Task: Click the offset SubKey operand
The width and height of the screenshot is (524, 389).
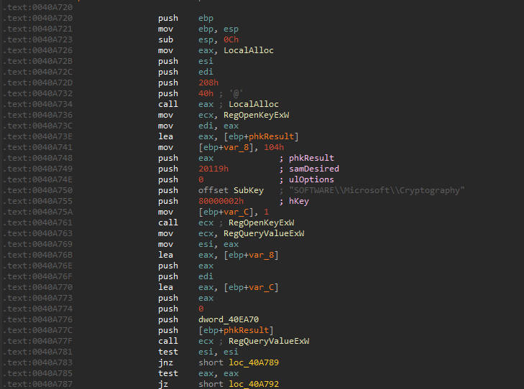Action: coord(231,190)
